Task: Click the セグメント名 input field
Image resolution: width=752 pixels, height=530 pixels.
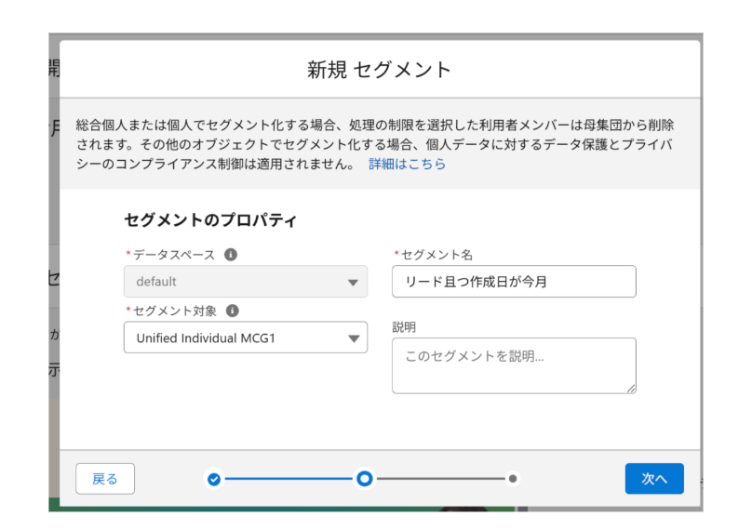Action: pyautogui.click(x=514, y=282)
